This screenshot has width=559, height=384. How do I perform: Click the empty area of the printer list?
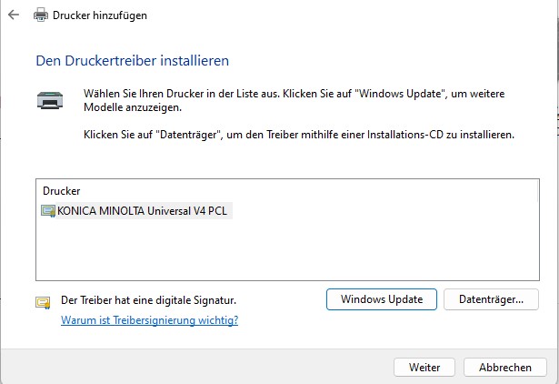tap(287, 250)
